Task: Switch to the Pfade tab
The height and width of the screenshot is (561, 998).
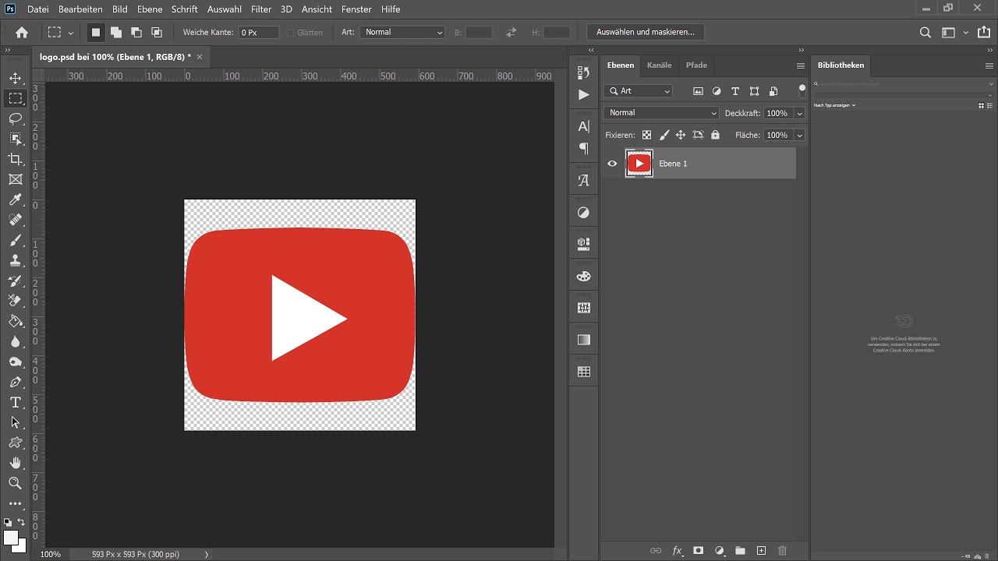Action: pyautogui.click(x=696, y=65)
